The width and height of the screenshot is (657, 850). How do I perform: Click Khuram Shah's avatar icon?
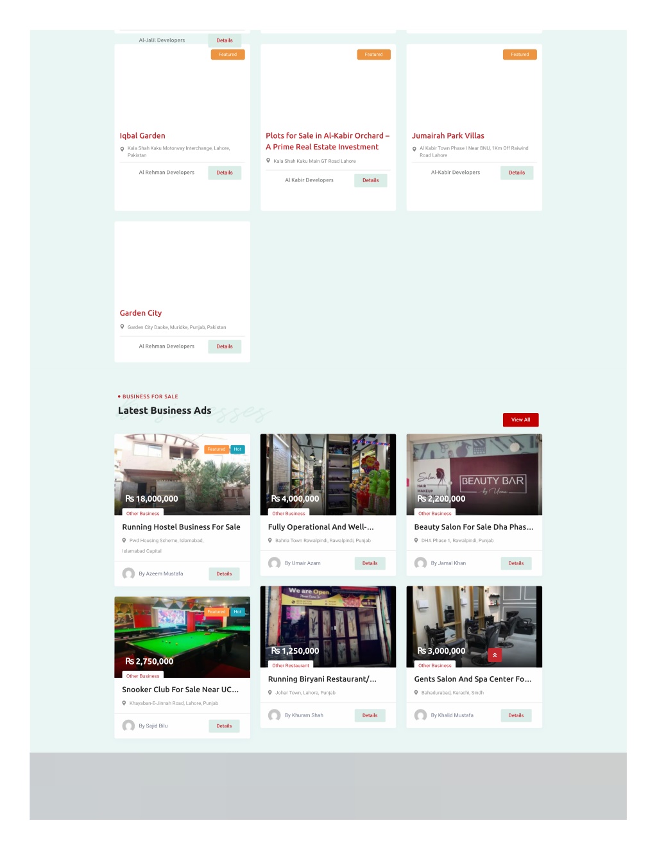pyautogui.click(x=275, y=715)
